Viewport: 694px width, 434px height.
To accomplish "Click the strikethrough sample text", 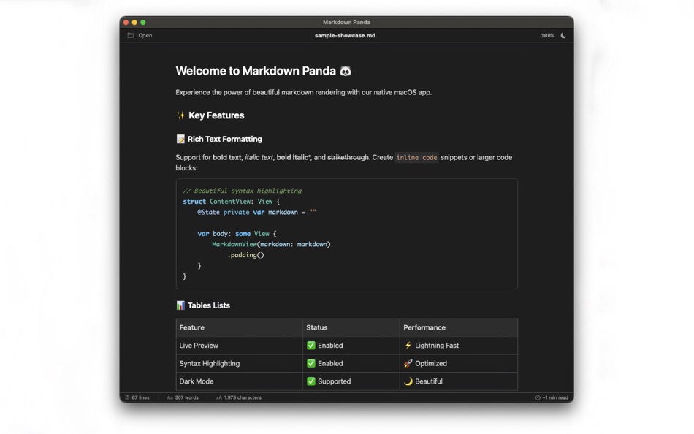I will (x=348, y=158).
